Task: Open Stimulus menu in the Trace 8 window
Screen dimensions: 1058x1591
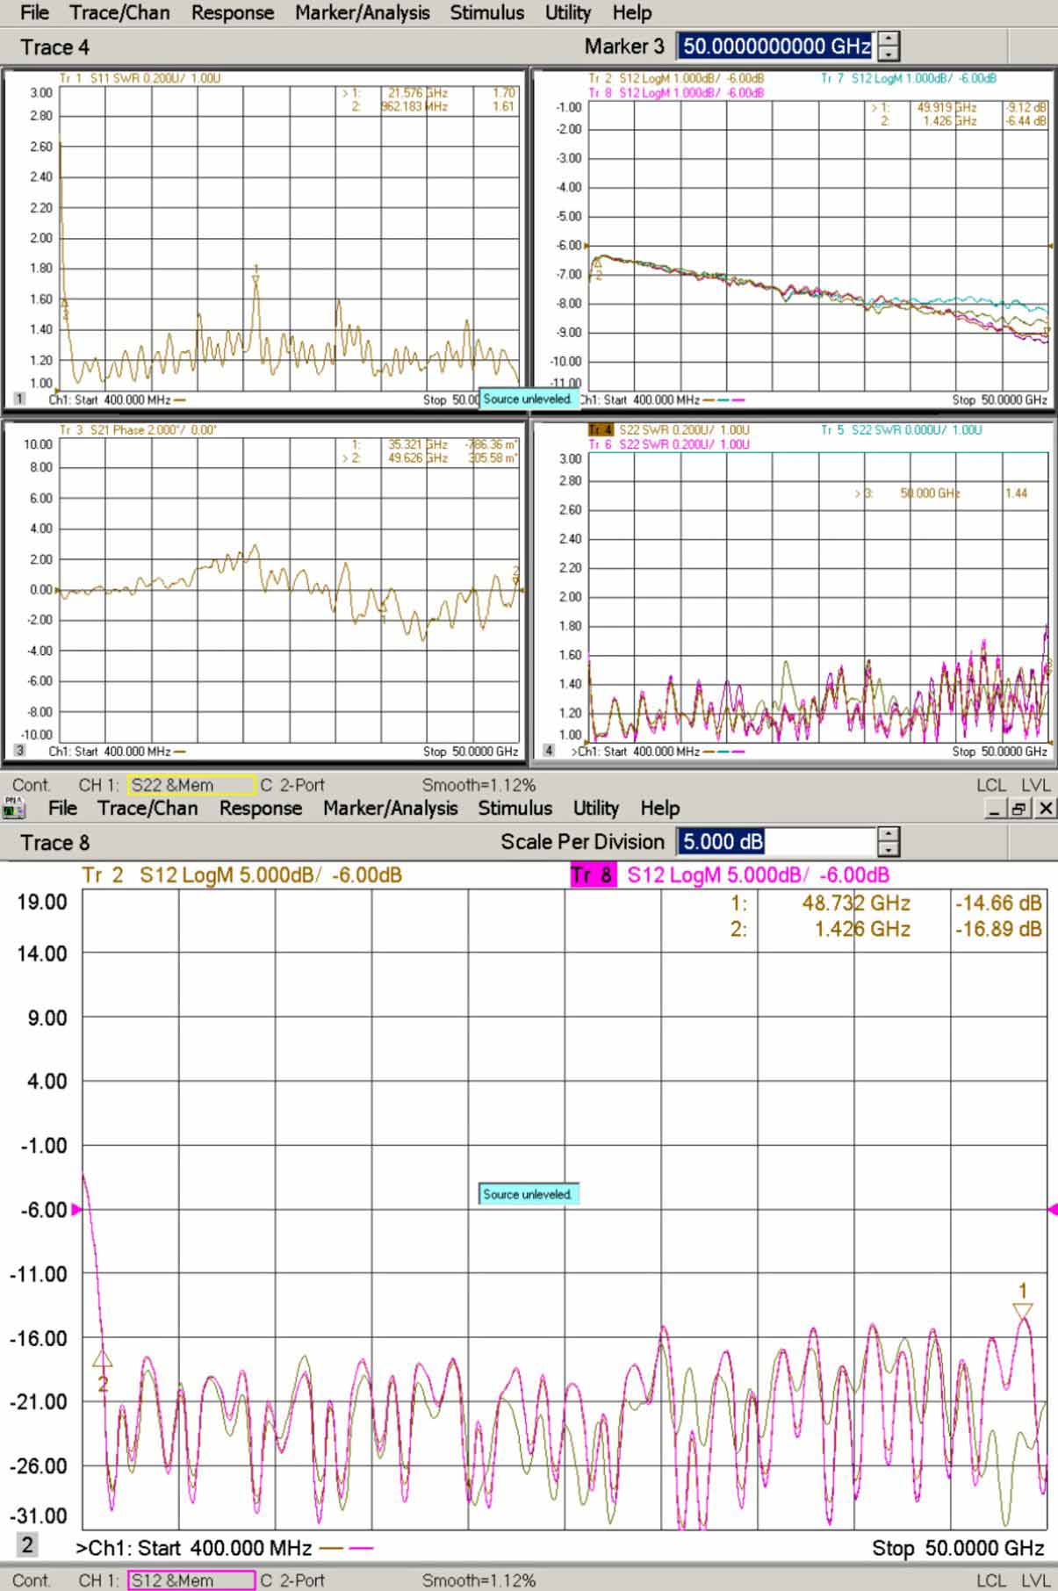Action: point(515,808)
